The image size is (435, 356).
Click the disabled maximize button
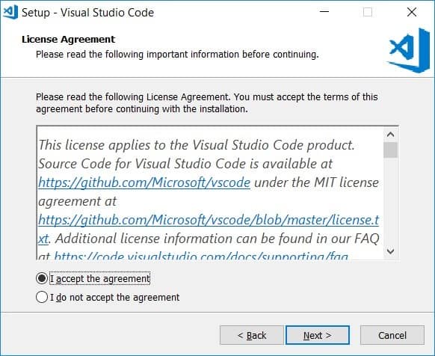pyautogui.click(x=368, y=12)
